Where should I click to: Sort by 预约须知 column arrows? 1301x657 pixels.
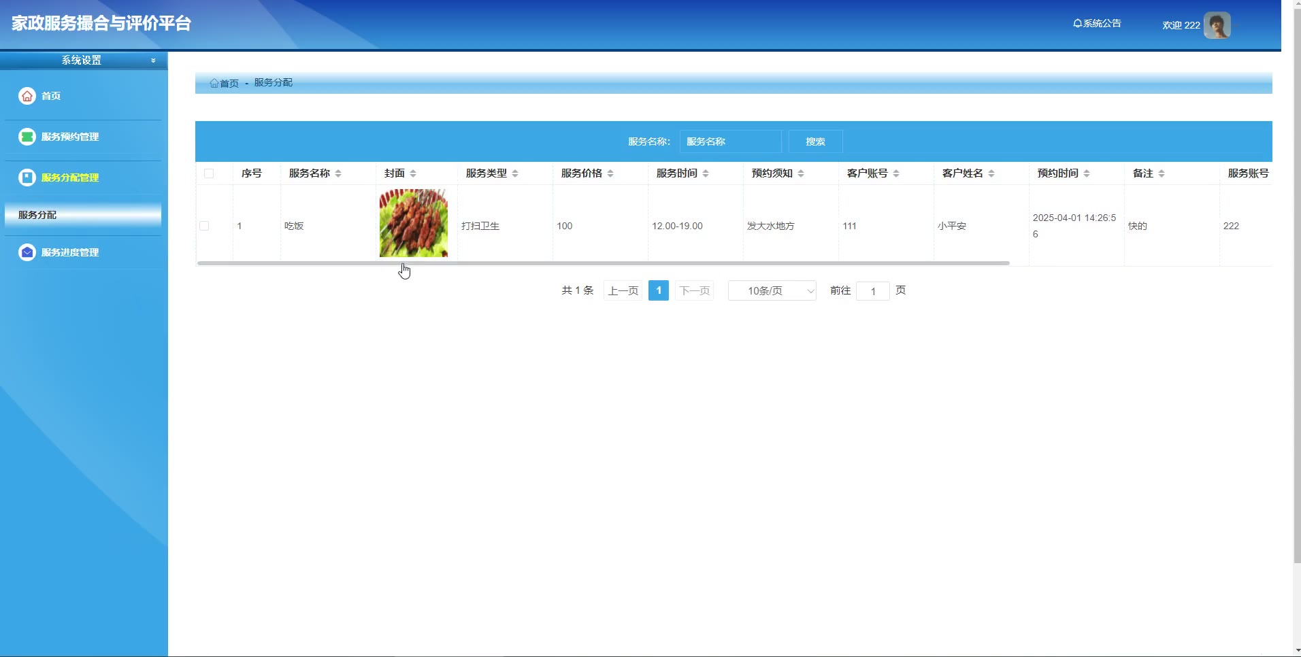click(x=801, y=173)
